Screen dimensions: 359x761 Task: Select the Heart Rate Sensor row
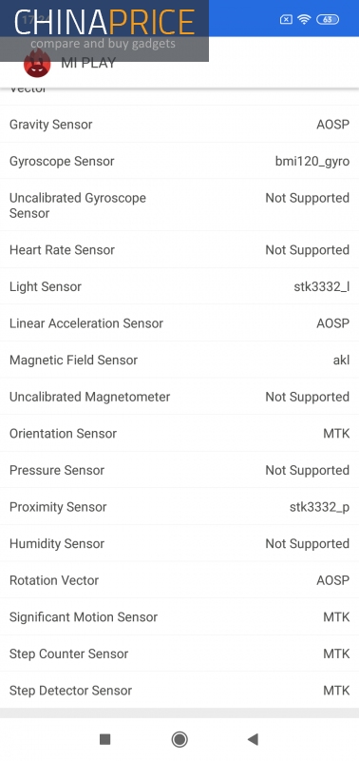coord(179,250)
